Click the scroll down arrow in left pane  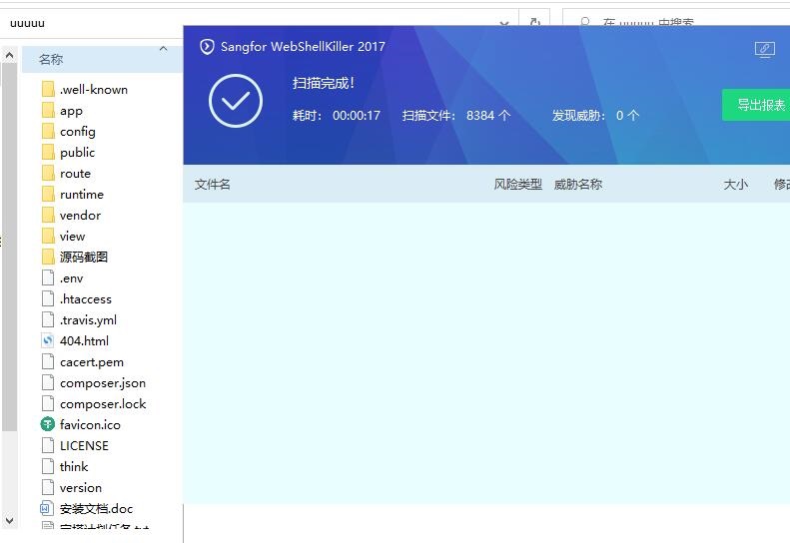10,520
